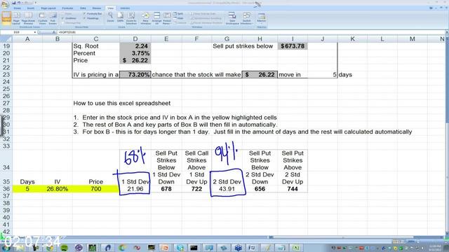This screenshot has width=449, height=252.
Task: Select cell showing $673.78
Action: point(293,46)
